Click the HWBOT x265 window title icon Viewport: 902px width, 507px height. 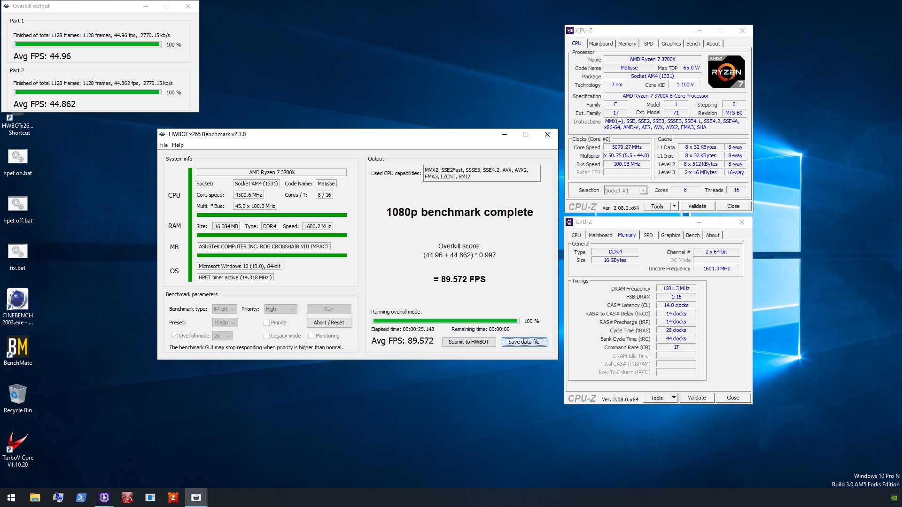(163, 134)
